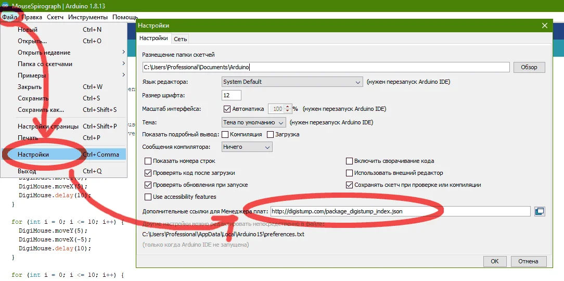Screen dimensions: 564x281
Task: Open the editor language System Default dropdown
Action: (292, 82)
